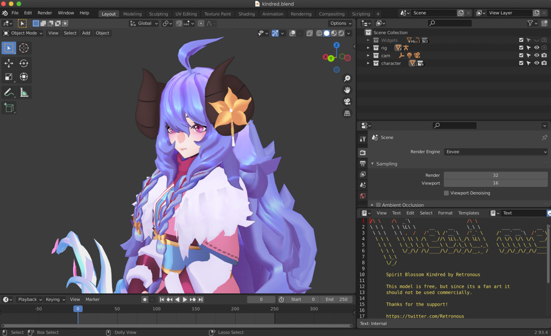Click the End frame field showing 250

tap(337, 299)
